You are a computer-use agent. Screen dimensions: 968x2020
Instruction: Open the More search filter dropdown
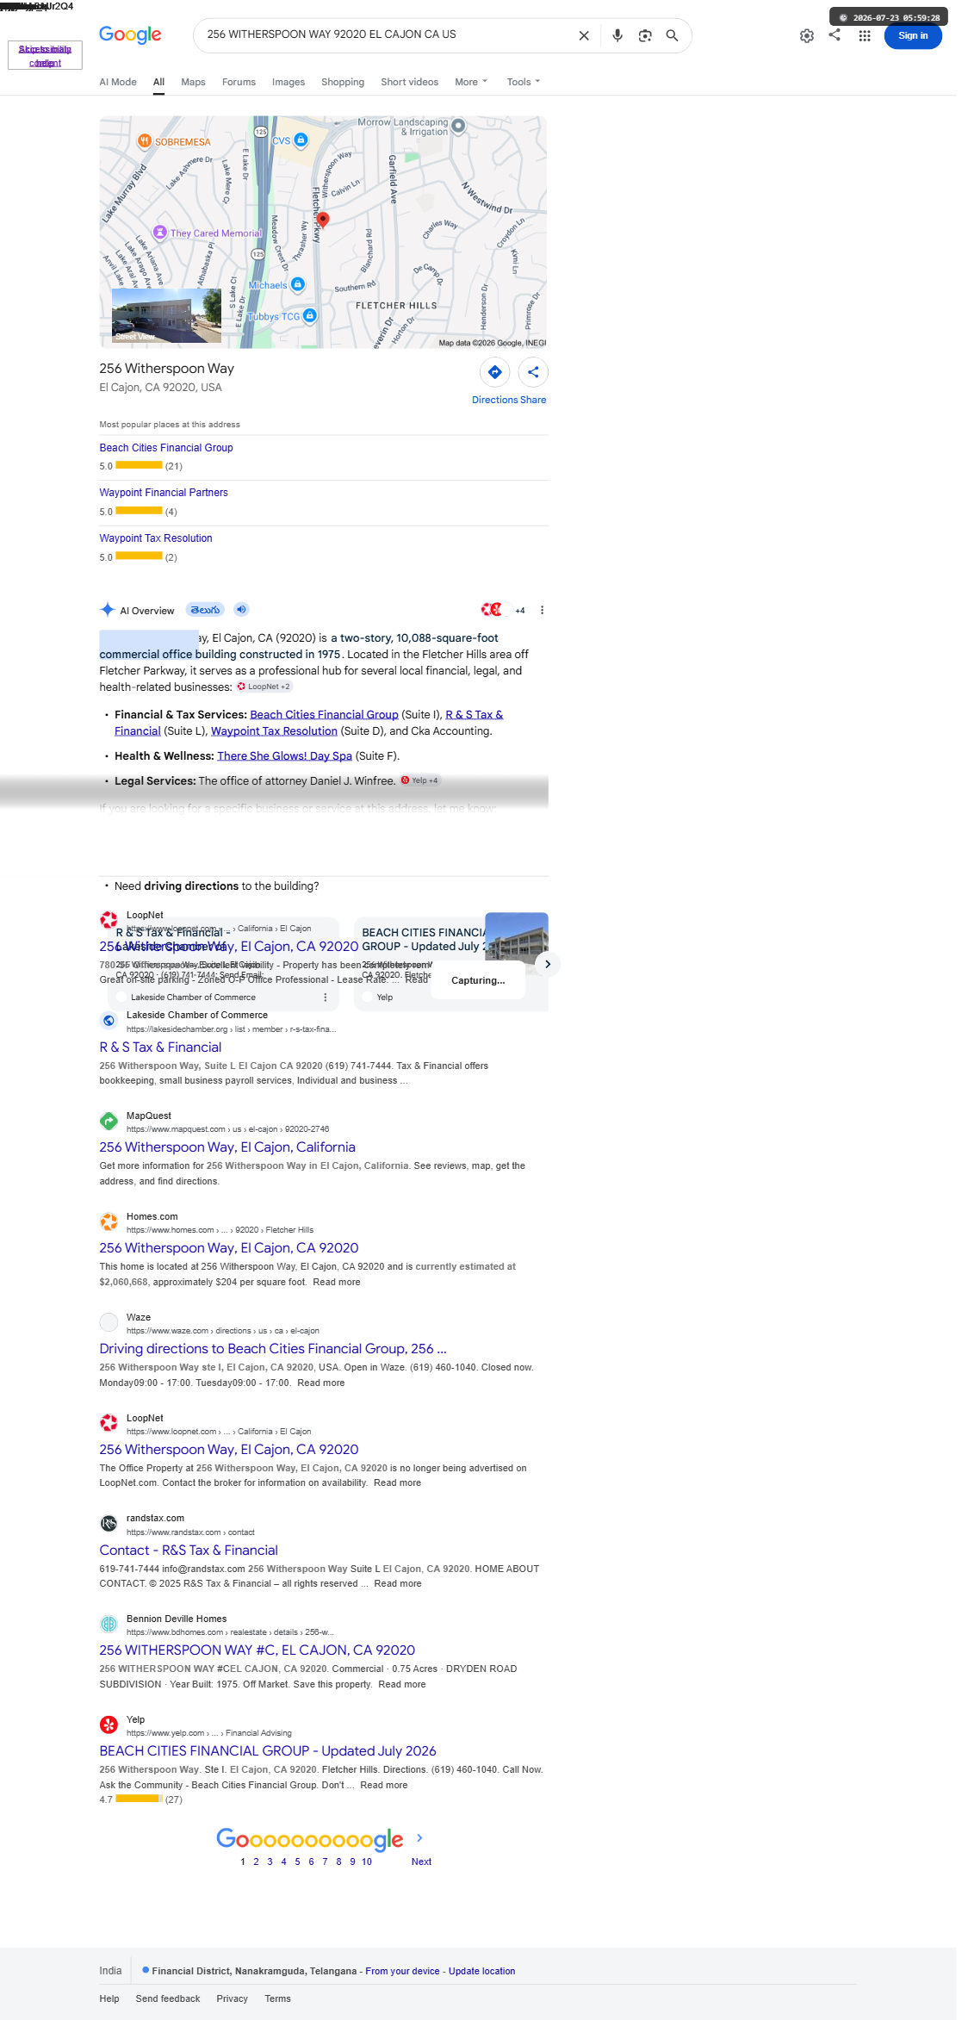pos(471,82)
